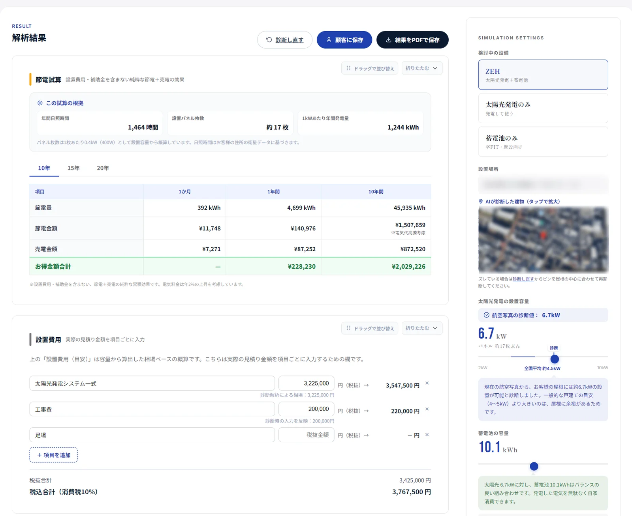The image size is (632, 516).
Task: Collapse the 節電試算 section via 折りたたむ
Action: coord(422,68)
